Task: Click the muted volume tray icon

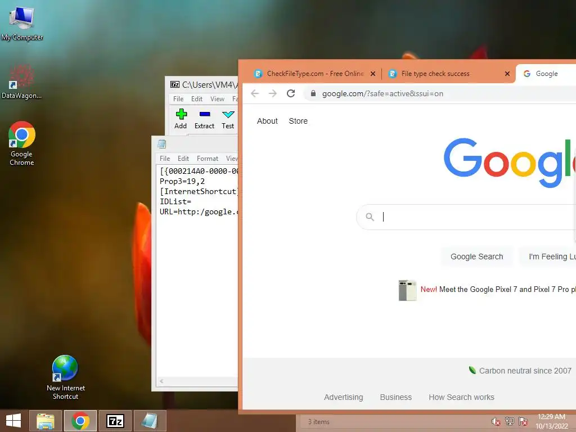Action: (x=496, y=421)
